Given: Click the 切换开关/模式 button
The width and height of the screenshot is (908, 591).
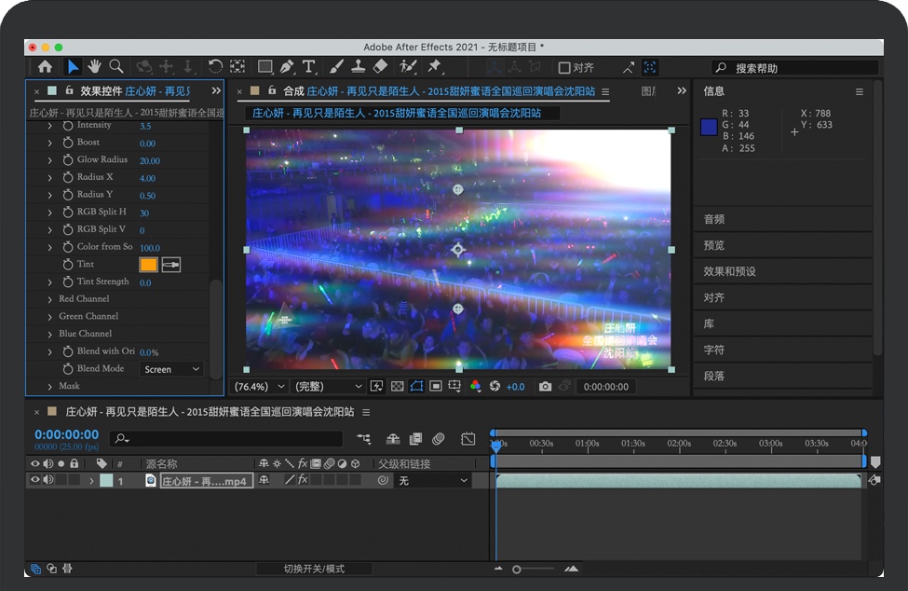Looking at the screenshot, I should click(314, 569).
